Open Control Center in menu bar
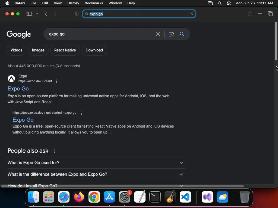278x208 pixels. pos(229,3)
